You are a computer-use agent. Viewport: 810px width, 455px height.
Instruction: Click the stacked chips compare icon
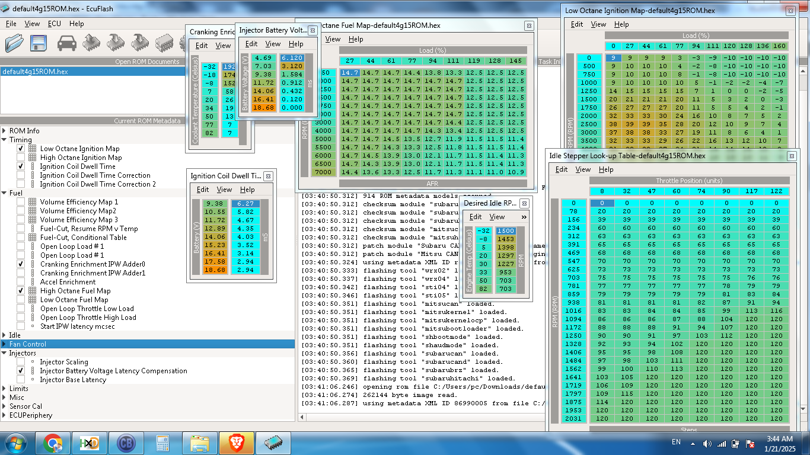[164, 43]
